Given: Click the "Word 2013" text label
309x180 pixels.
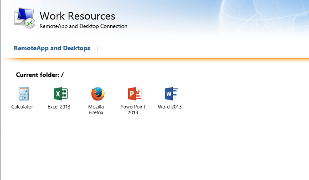Looking at the screenshot, I should point(170,107).
